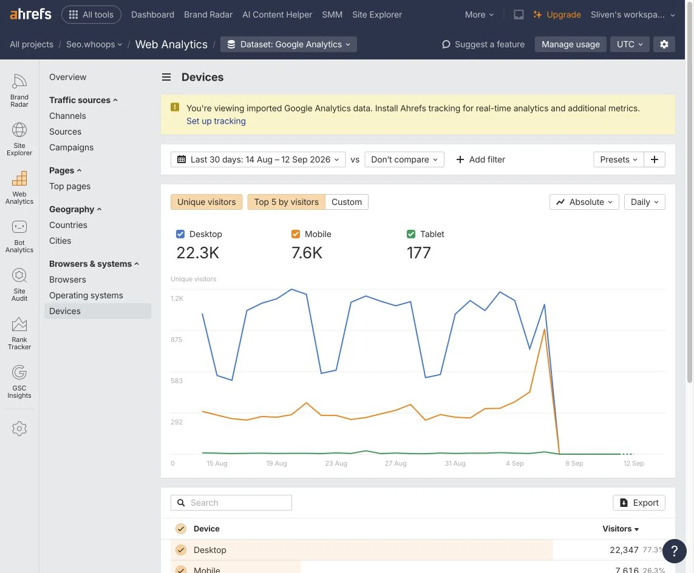Image resolution: width=694 pixels, height=573 pixels.
Task: Open Operating systems in the left menu
Action: tap(86, 295)
